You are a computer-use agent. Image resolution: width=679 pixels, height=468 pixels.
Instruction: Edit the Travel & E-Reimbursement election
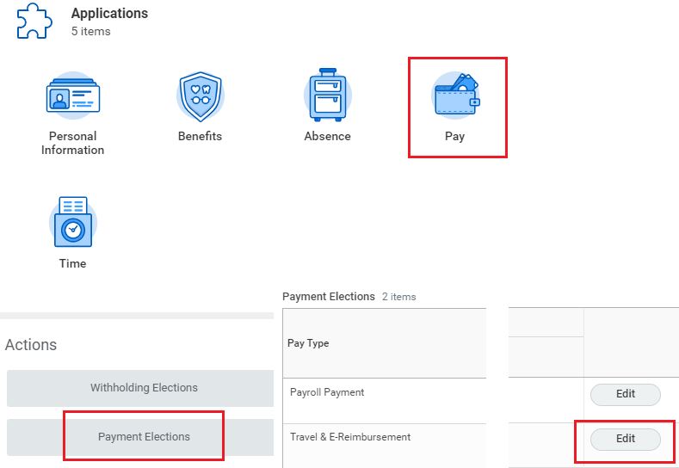click(x=626, y=439)
